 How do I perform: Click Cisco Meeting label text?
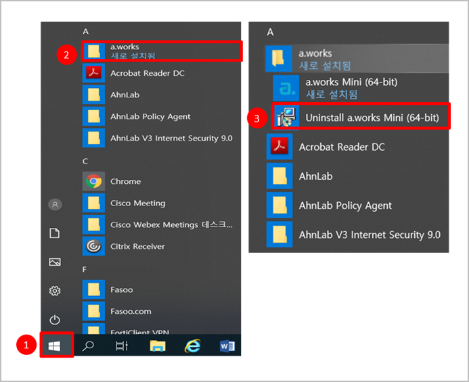(137, 203)
